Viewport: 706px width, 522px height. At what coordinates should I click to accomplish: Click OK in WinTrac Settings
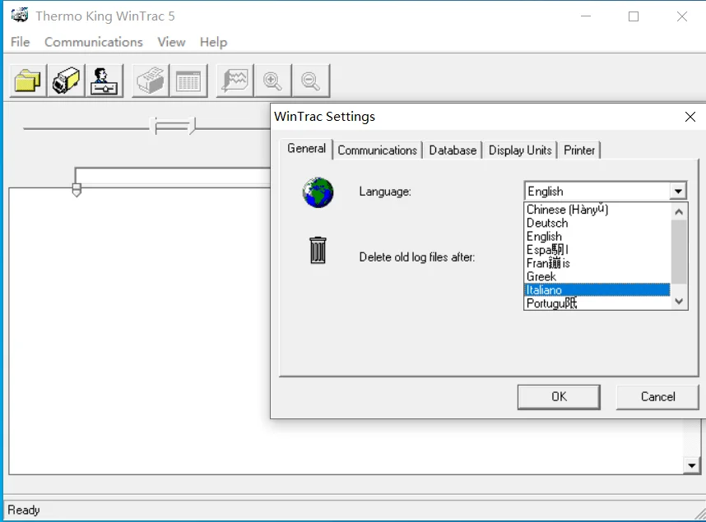(x=559, y=397)
